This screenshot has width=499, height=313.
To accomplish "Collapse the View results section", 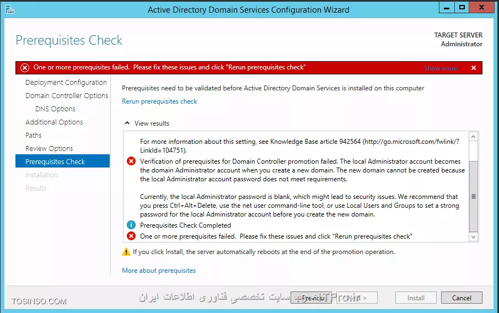I will (127, 123).
